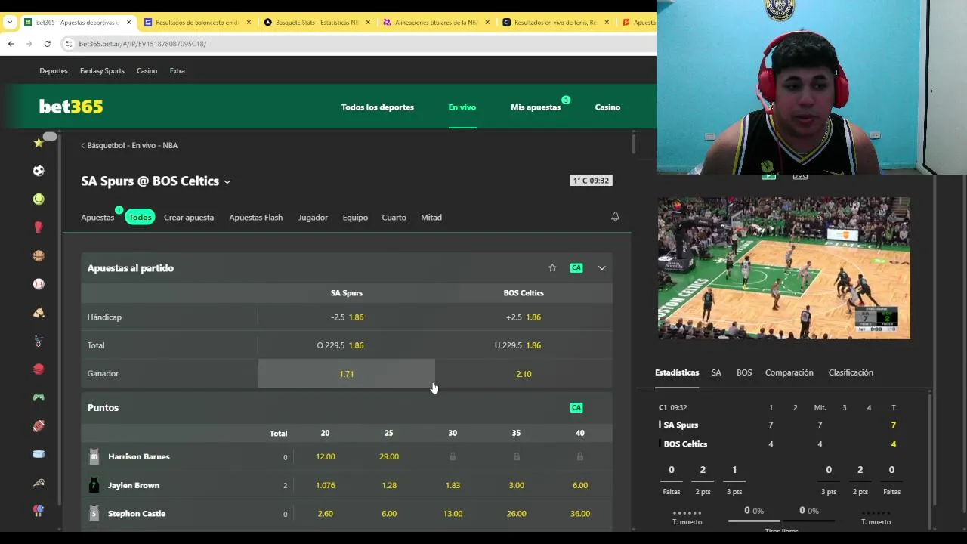Switch to the SA stats tab
This screenshot has height=544, width=967.
(716, 372)
